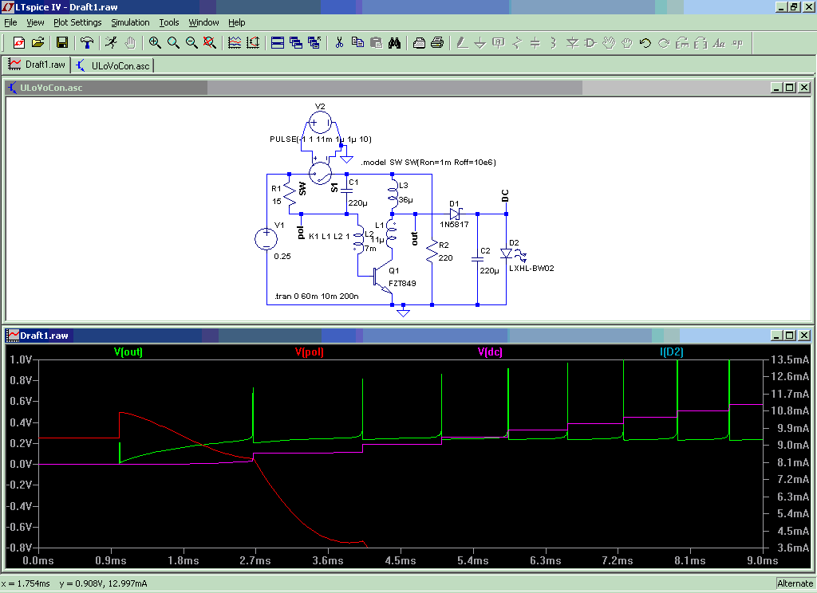Open the Simulation menu

click(130, 22)
